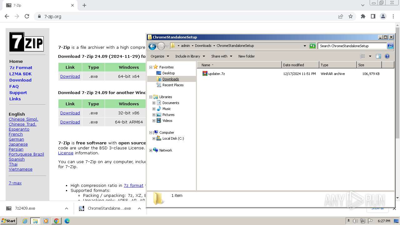Open options arrow for ChromeStandalone download
Screen dimensions: 400x225
point(139,208)
